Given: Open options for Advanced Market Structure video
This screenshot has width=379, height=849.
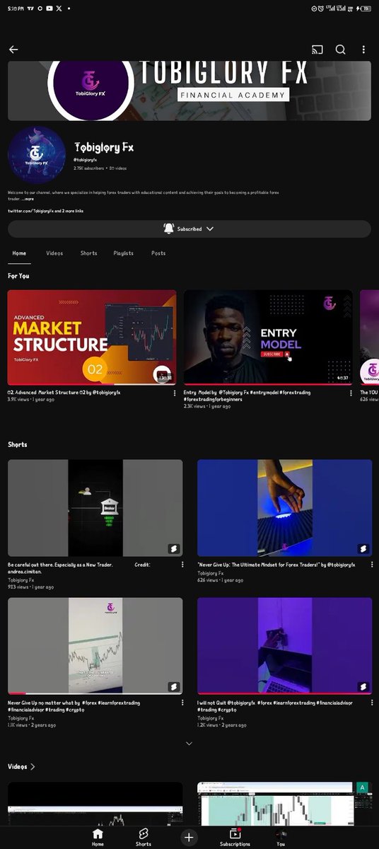Looking at the screenshot, I should (x=175, y=393).
